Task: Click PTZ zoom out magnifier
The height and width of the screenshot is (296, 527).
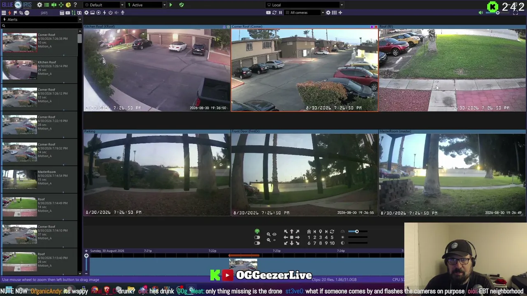Action: point(268,240)
